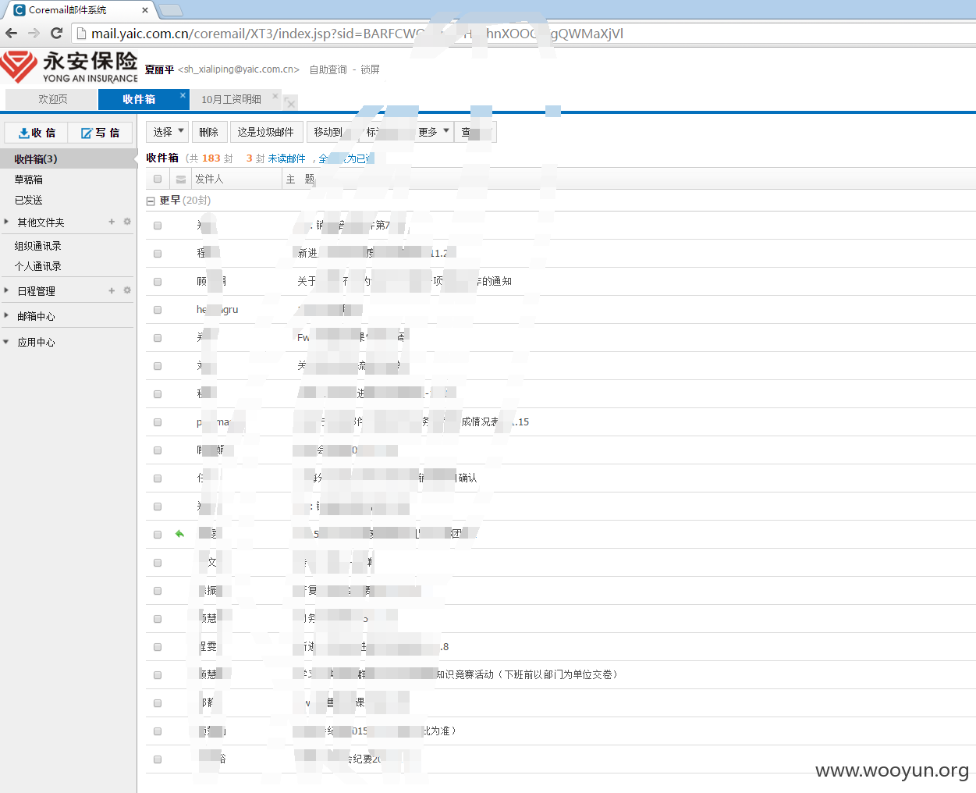The height and width of the screenshot is (793, 976).
Task: Close the Coremail邮件系统 browser tab
Action: [x=145, y=10]
